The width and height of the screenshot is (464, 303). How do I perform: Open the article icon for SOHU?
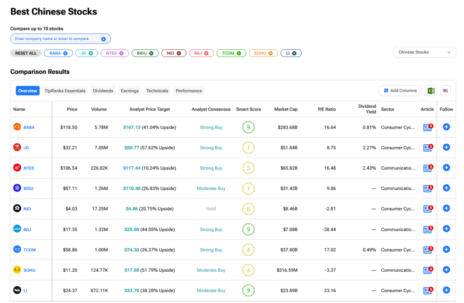coord(428,270)
